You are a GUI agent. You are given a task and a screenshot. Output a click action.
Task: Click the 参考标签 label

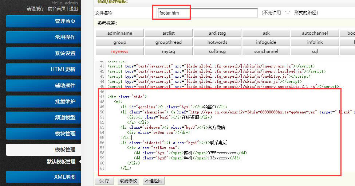click(107, 23)
